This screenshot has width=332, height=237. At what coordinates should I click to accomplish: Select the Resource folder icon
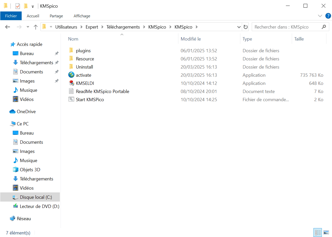(x=71, y=59)
